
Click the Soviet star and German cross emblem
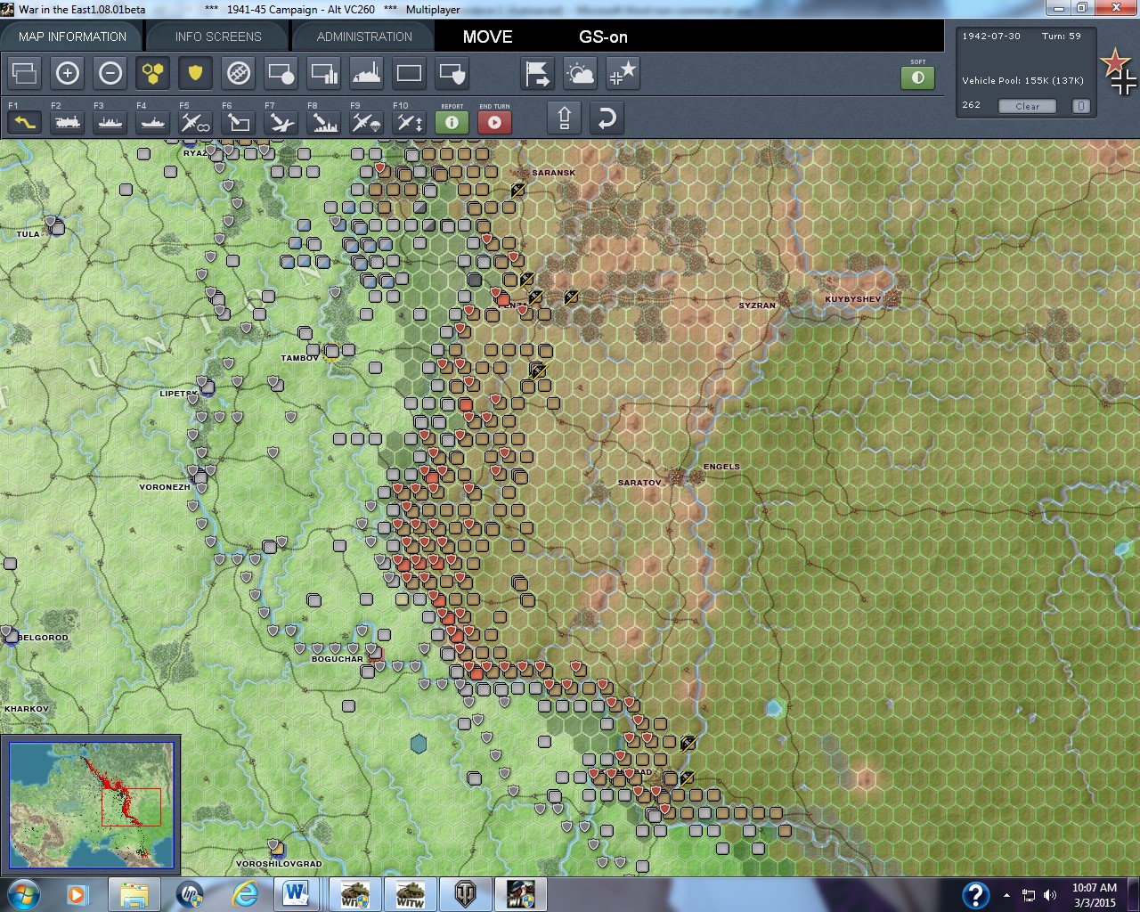(x=1119, y=73)
